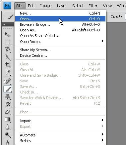Select the Lasso tool

pyautogui.click(x=8, y=49)
